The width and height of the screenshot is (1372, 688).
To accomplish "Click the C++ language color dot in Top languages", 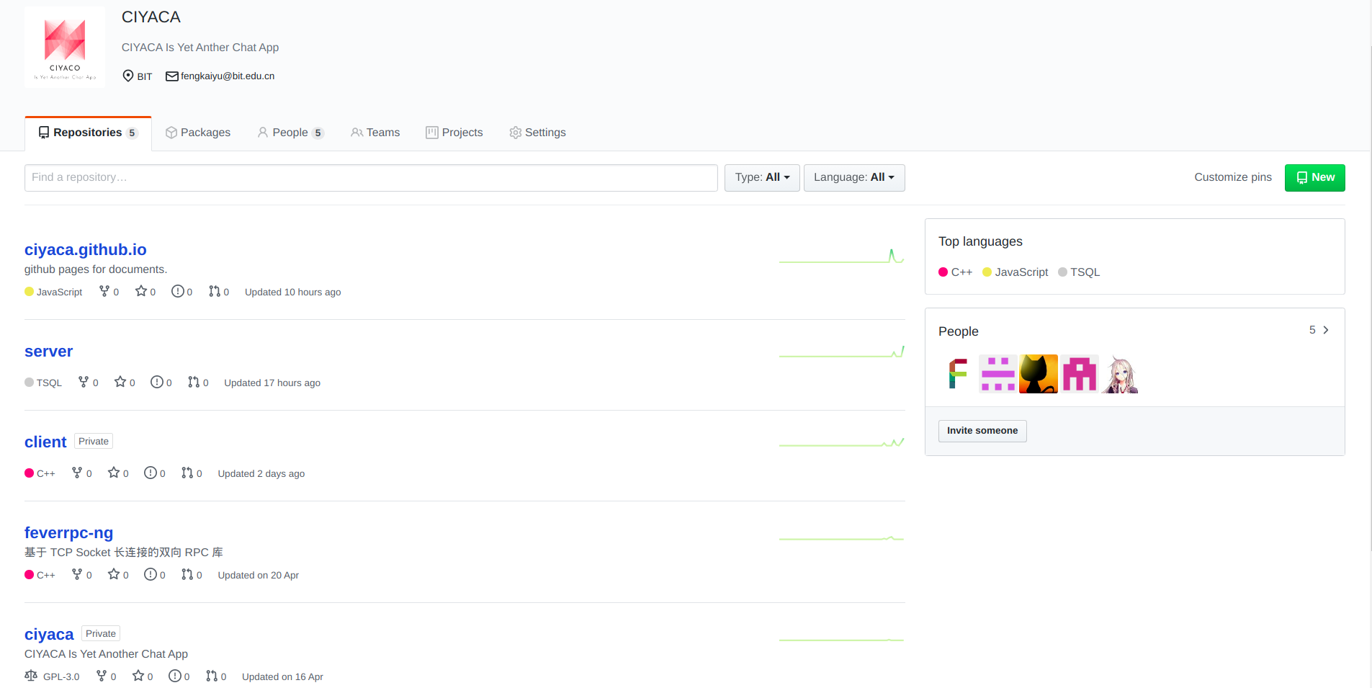I will coord(943,272).
